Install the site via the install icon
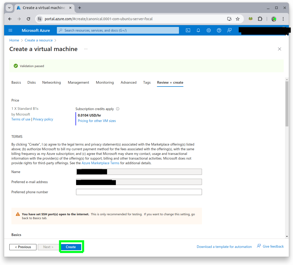This screenshot has height=265, width=293. tap(229, 19)
